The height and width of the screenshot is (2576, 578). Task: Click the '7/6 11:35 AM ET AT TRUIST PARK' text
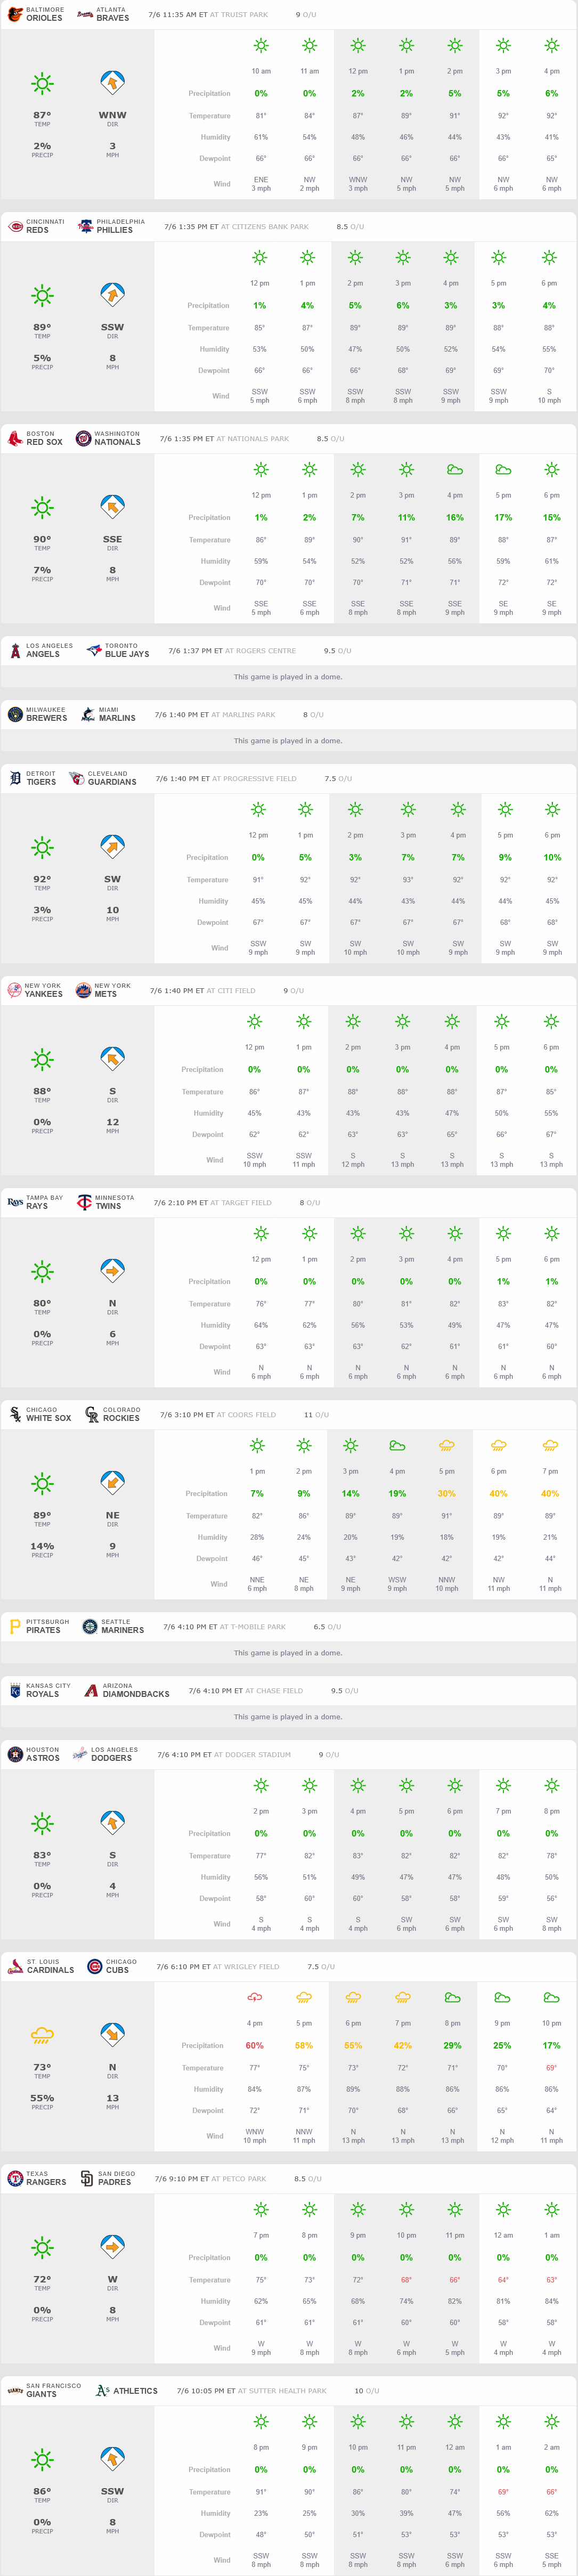[208, 15]
